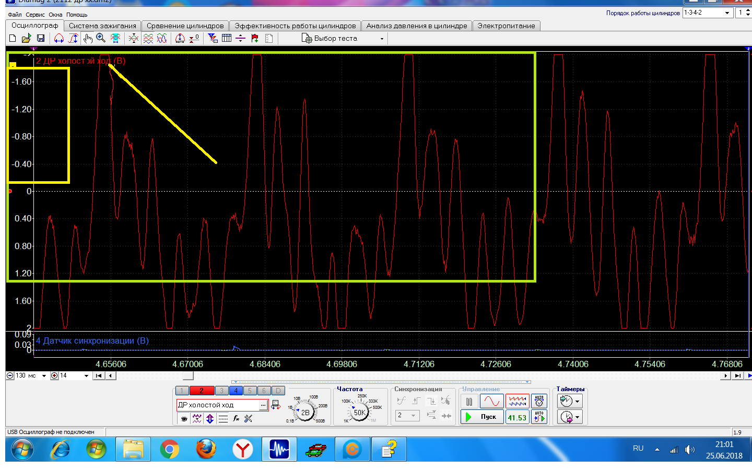Switch to Сравнение цилиндров tab
Image resolution: width=752 pixels, height=470 pixels.
(185, 26)
